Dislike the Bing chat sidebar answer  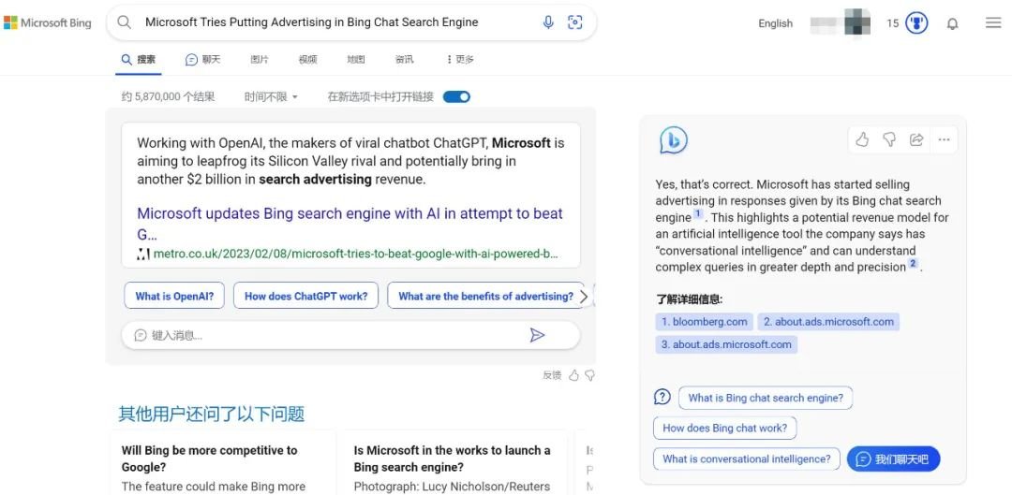coord(889,139)
